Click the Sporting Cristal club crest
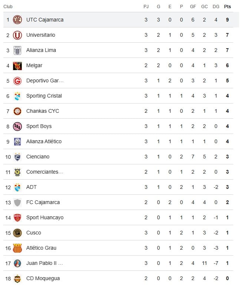This screenshot has height=302, width=251. [17, 96]
